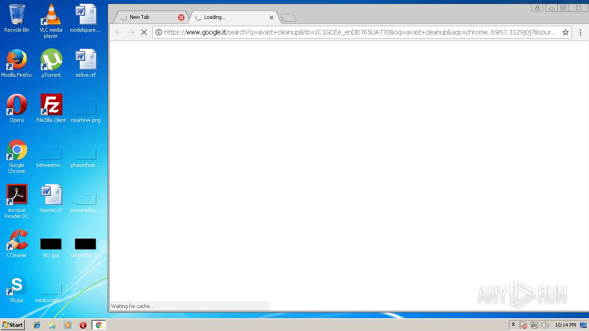
Task: Focus the Chrome address bar URL
Action: [x=360, y=32]
